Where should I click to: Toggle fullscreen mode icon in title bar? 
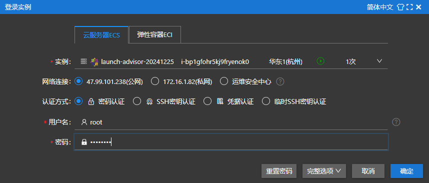coord(409,7)
